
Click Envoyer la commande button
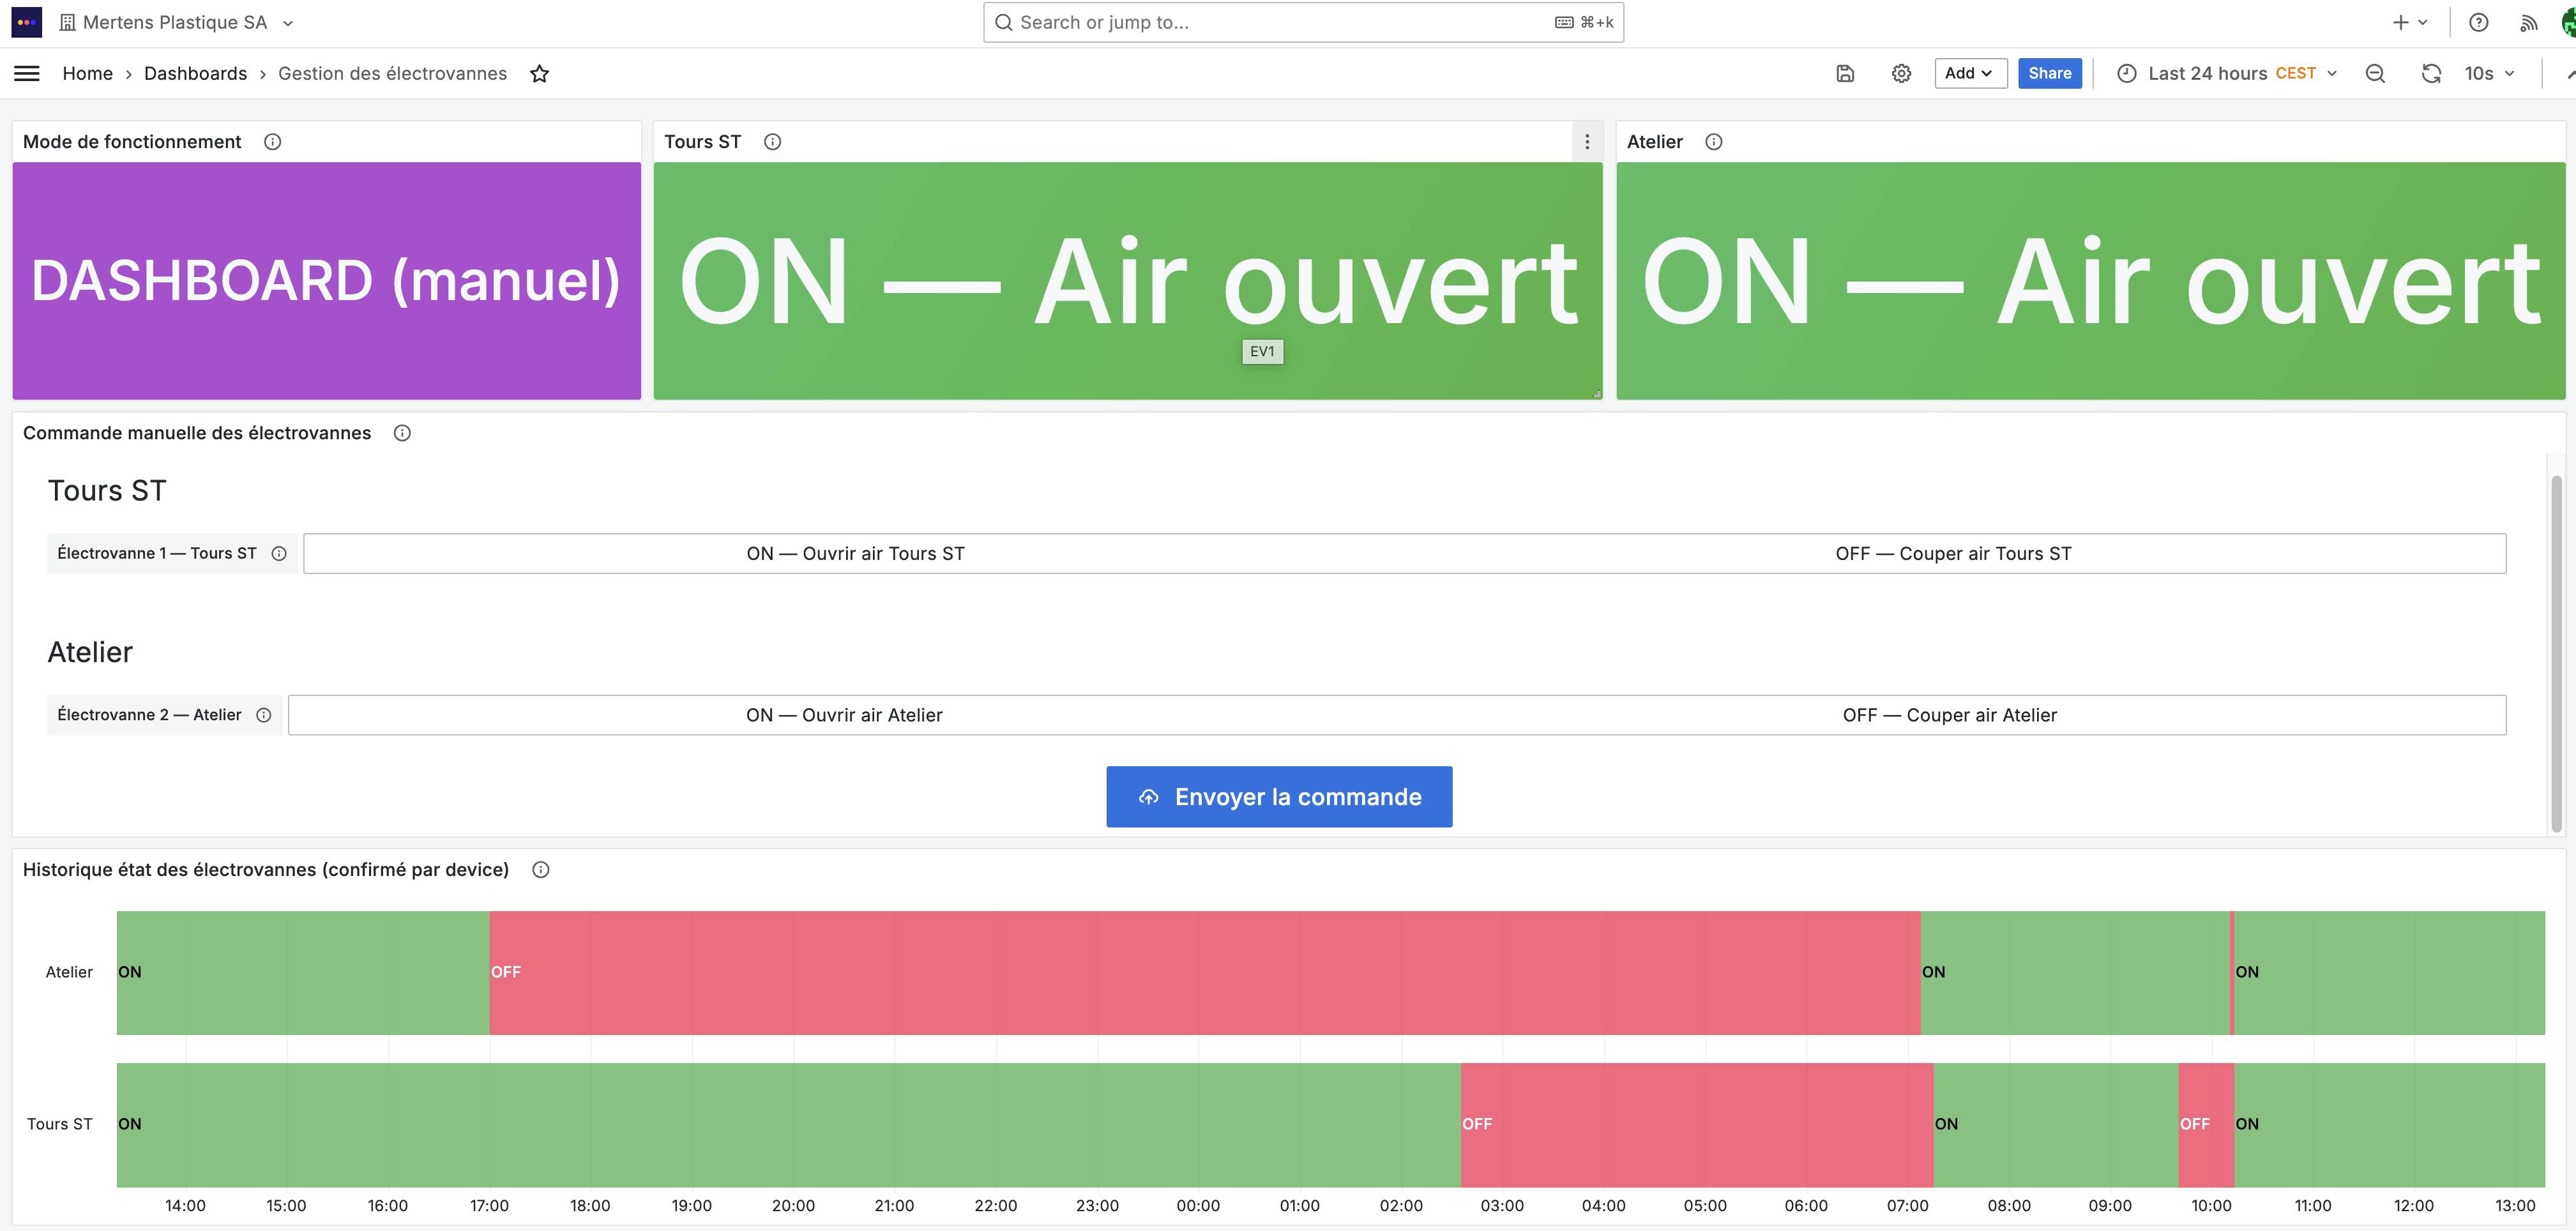1279,797
